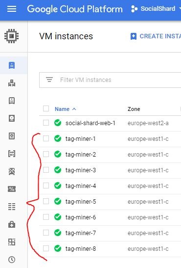Check the tag-miner-3 row checkbox
This screenshot has height=268, width=181.
[46, 170]
